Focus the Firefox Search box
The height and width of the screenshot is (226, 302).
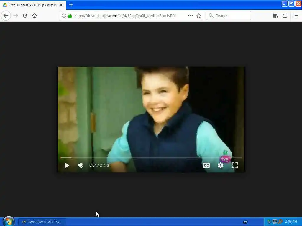[x=229, y=16]
